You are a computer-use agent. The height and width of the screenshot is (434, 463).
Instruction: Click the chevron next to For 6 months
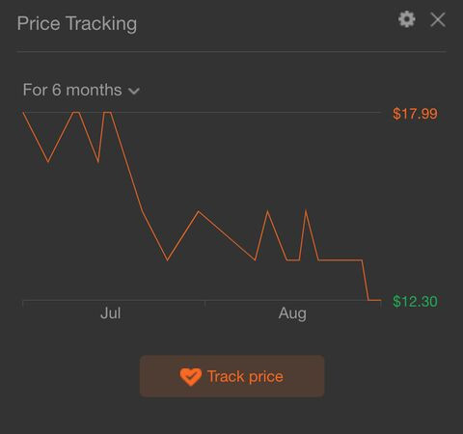click(134, 92)
